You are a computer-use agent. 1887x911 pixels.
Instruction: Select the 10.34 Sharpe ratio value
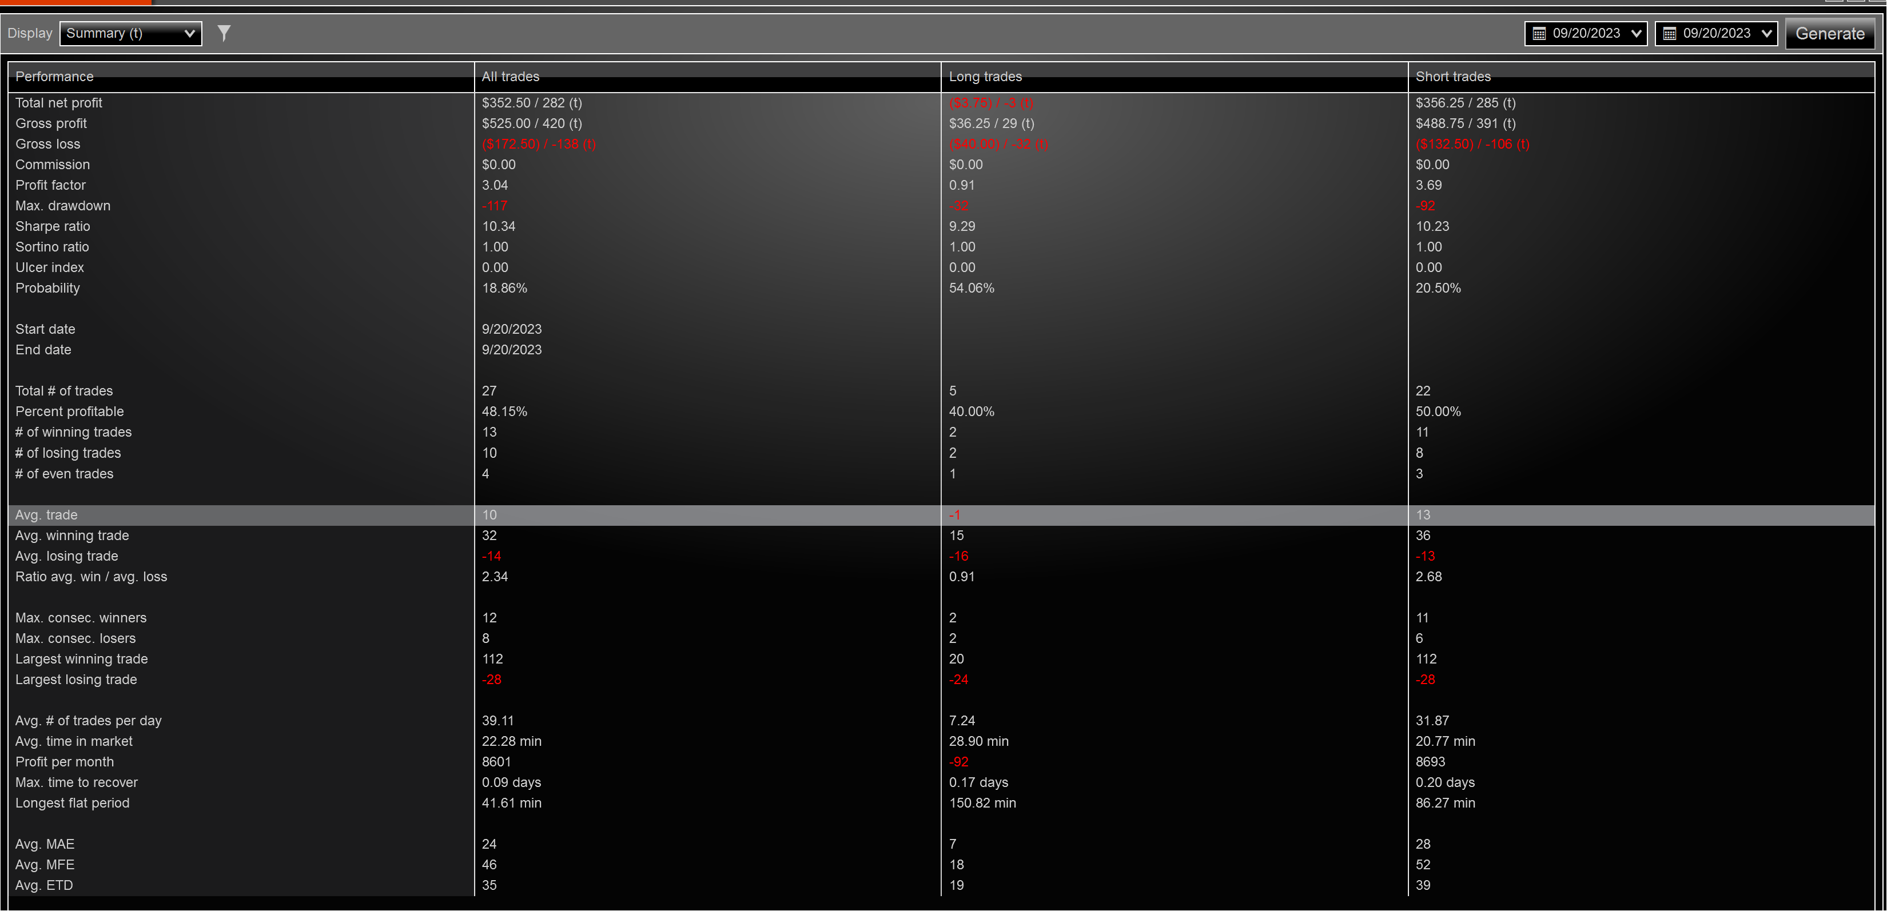pos(498,226)
